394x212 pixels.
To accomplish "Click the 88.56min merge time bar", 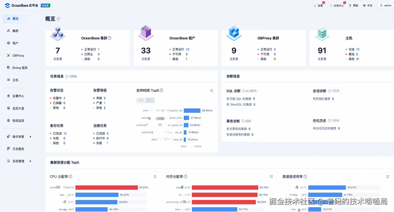I will (x=192, y=110).
